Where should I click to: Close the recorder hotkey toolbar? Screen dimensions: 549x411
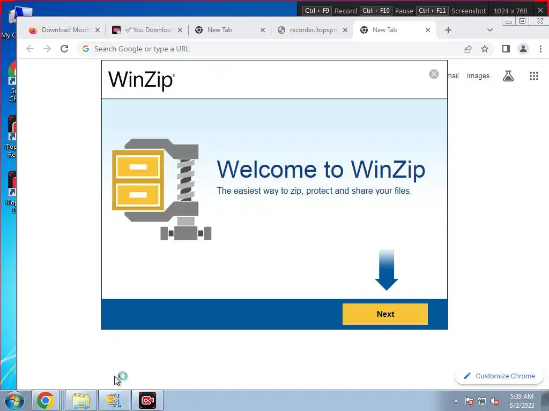(x=540, y=11)
